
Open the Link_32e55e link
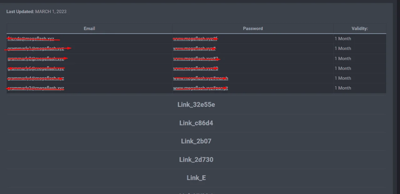[x=196, y=105]
